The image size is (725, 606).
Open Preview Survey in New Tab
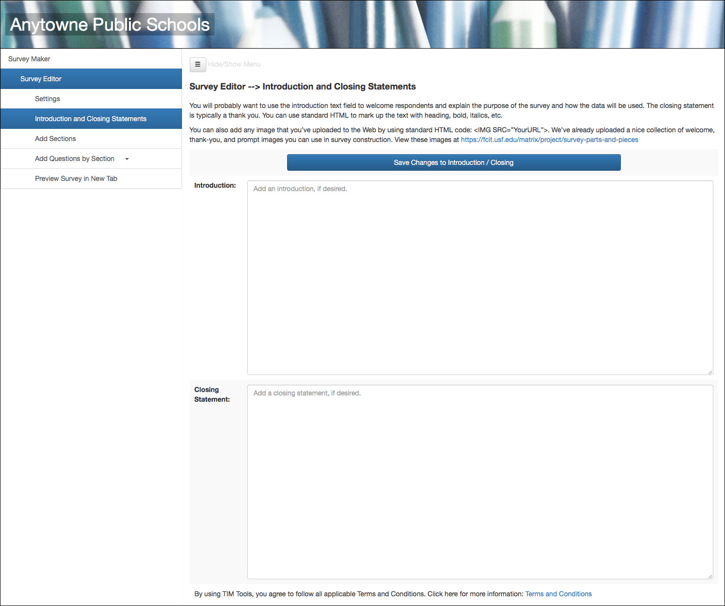[91, 178]
